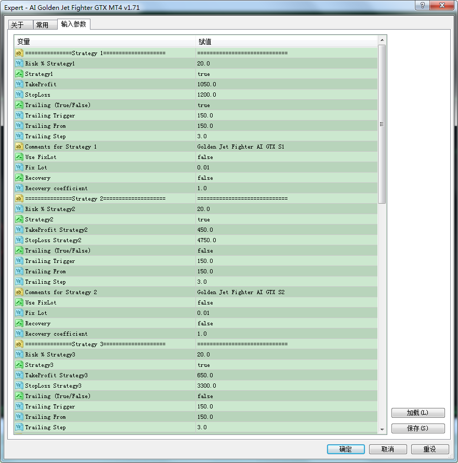Click the icon beside Risk % Strategy3
The image size is (458, 463).
tap(19, 354)
